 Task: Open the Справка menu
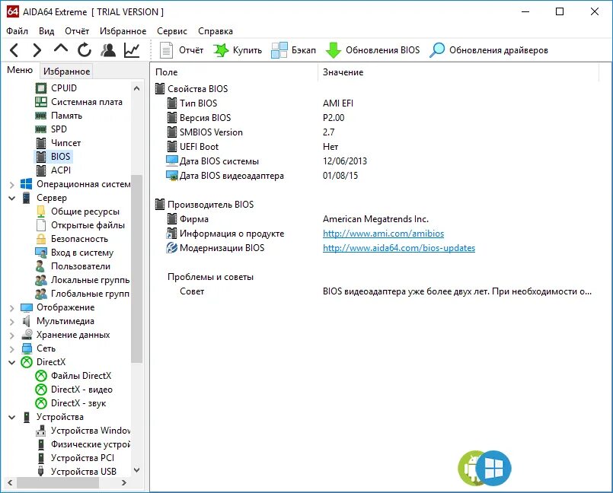[x=216, y=31]
